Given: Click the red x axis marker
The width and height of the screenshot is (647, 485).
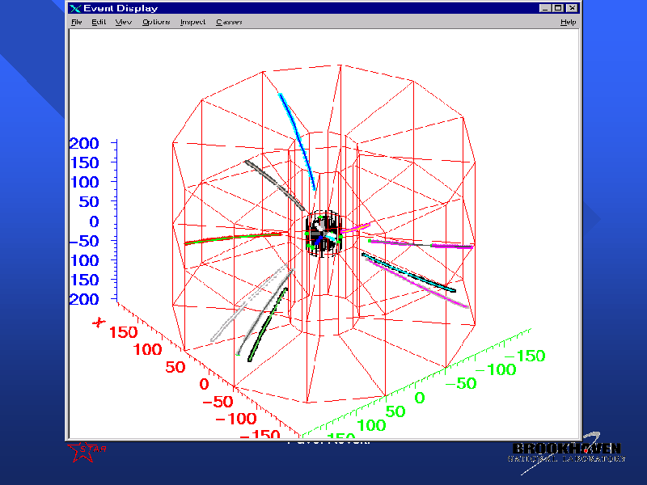Looking at the screenshot, I should point(99,323).
